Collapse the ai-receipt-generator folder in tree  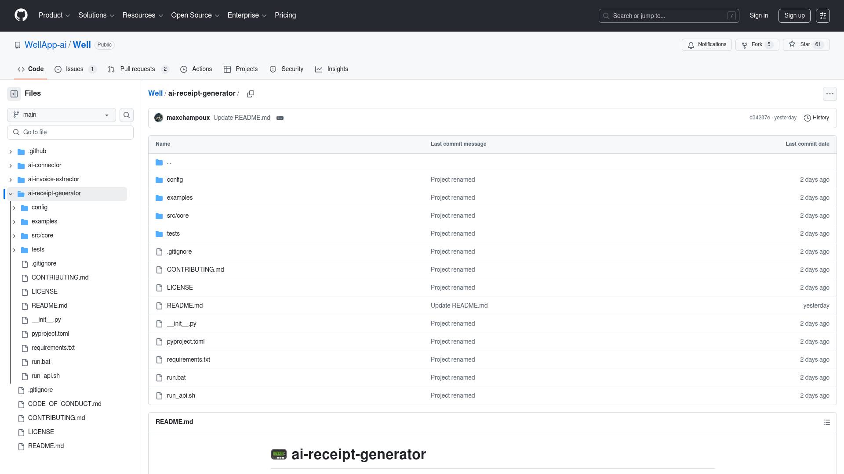pos(11,194)
